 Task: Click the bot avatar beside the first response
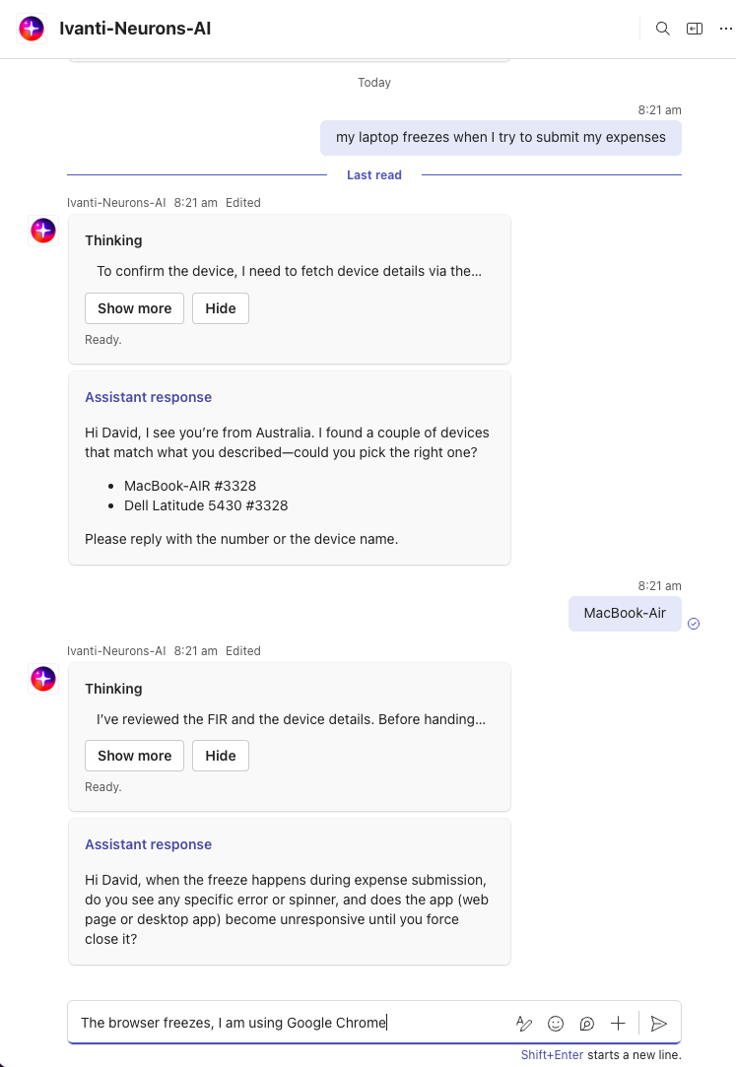coord(43,231)
